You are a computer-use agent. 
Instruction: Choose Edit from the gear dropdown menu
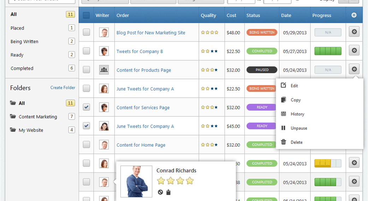pos(294,86)
